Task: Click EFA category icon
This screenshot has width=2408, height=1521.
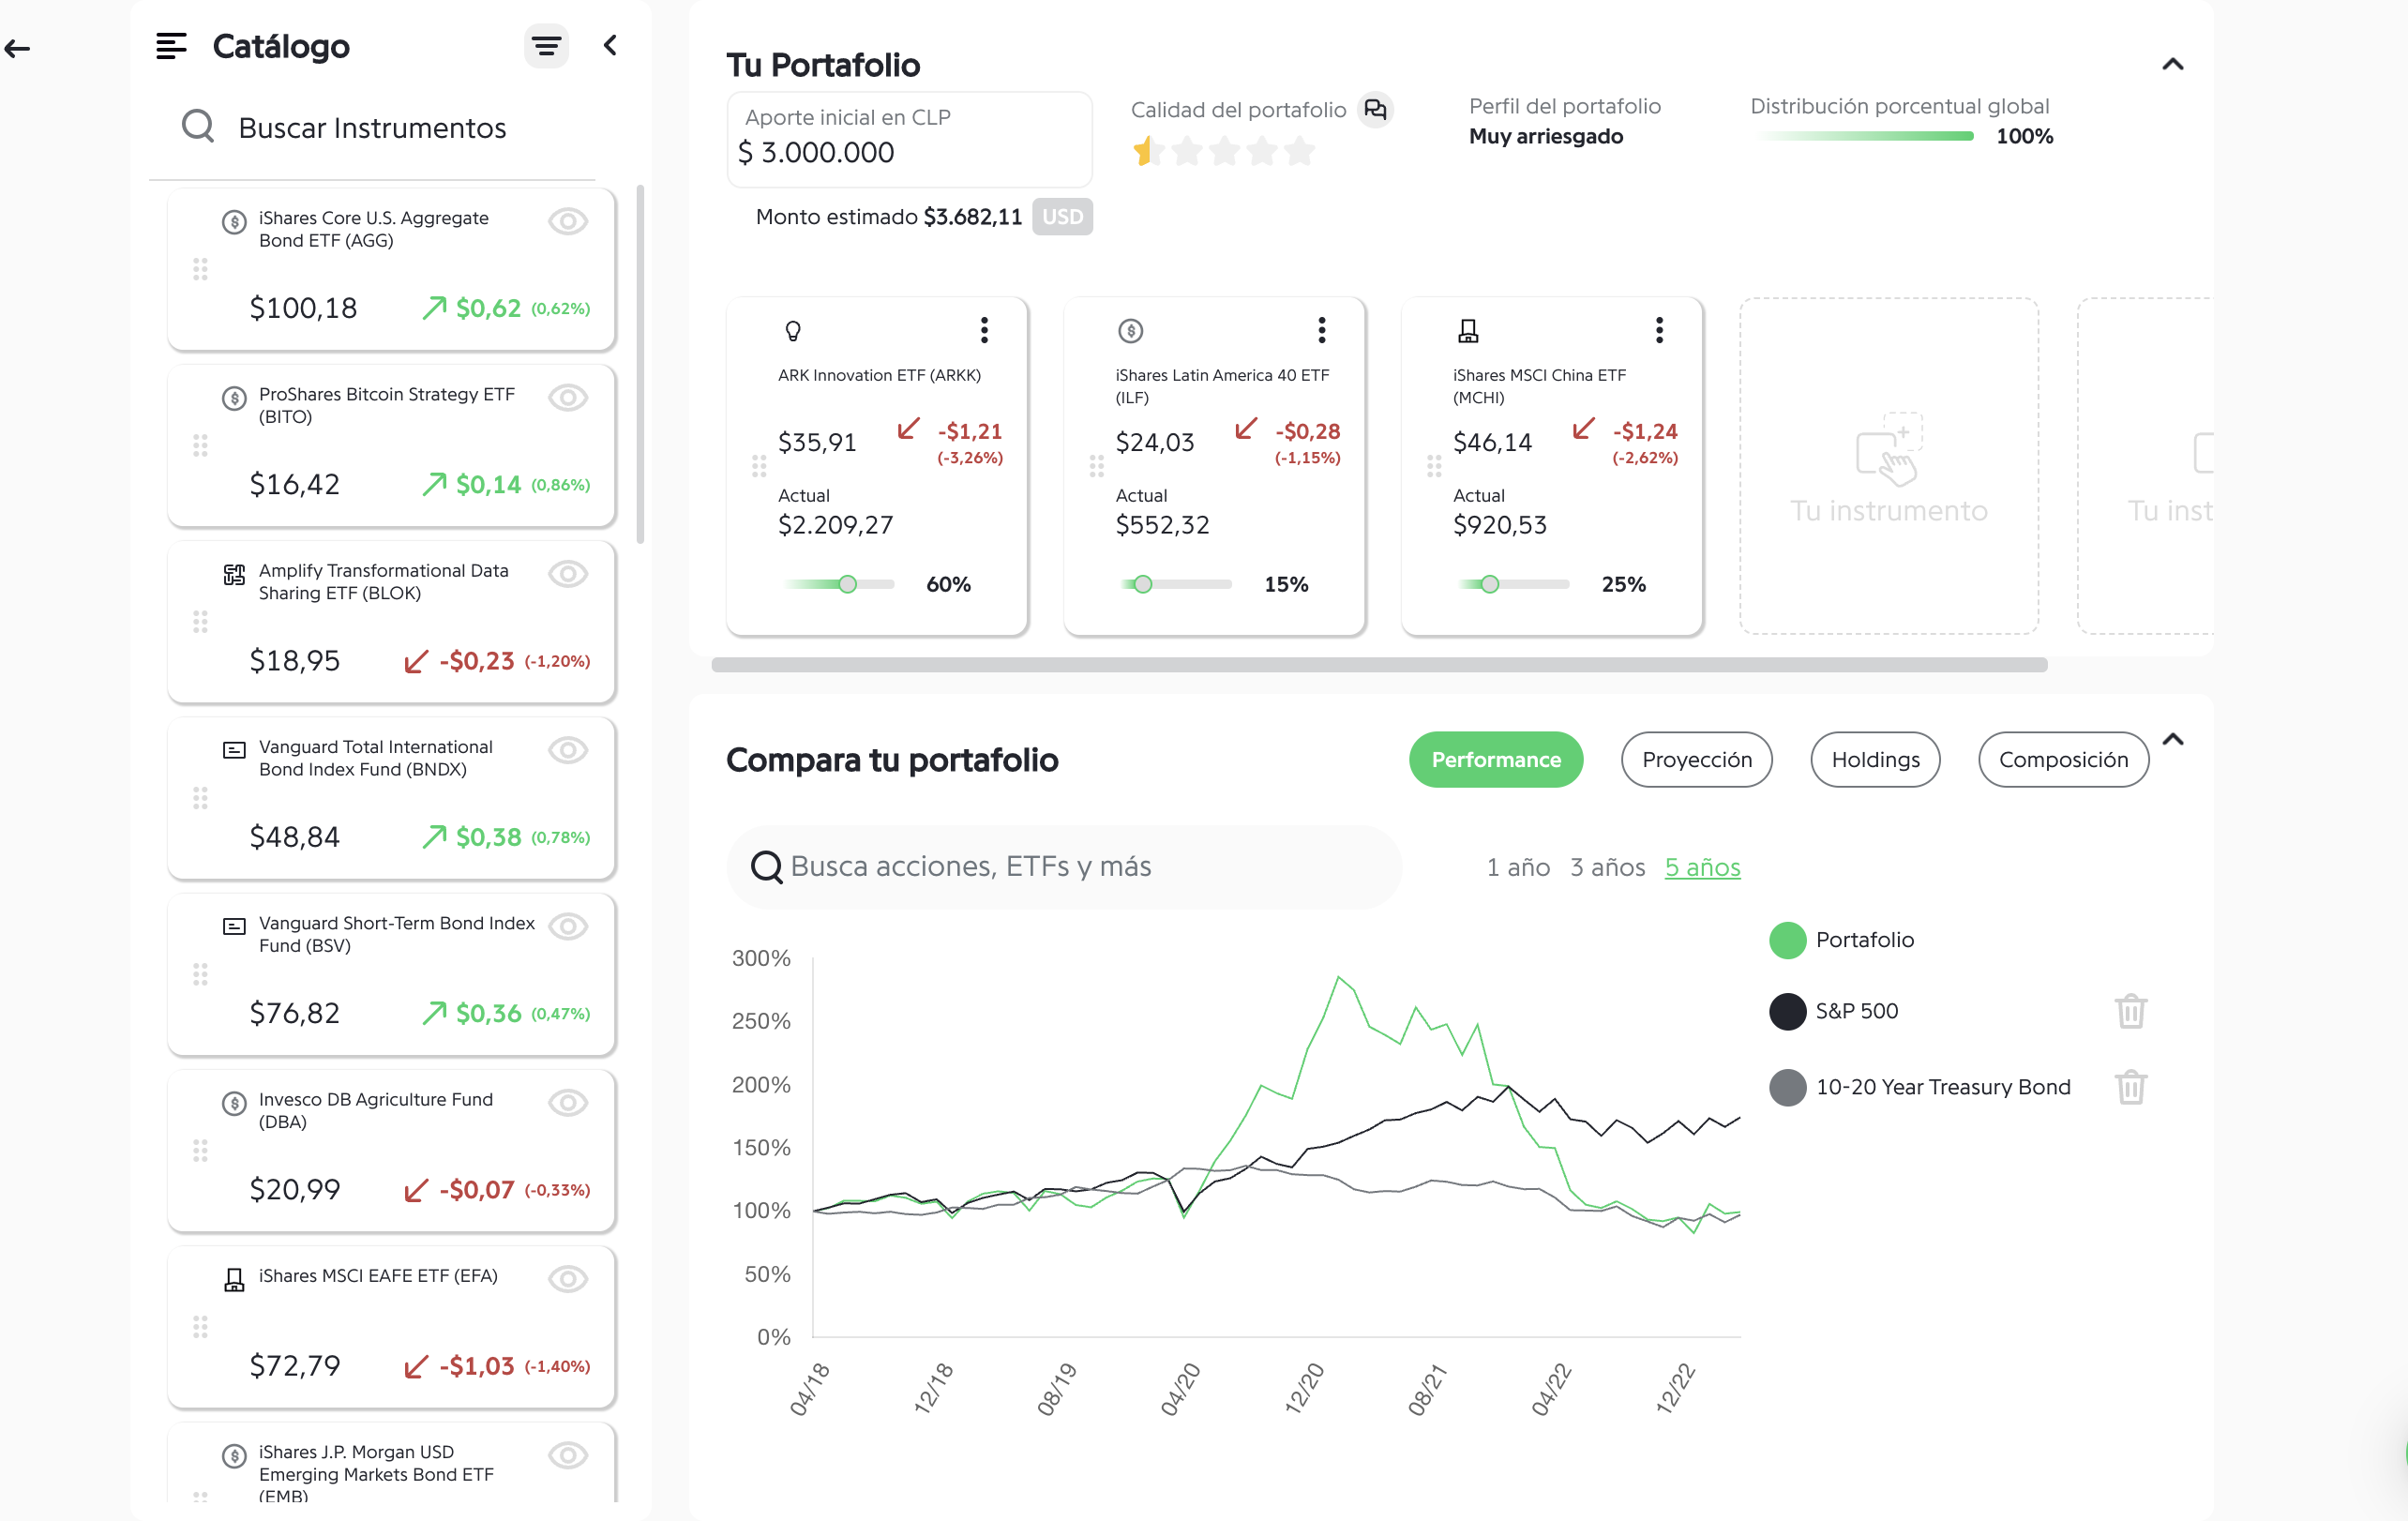Action: 234,1279
